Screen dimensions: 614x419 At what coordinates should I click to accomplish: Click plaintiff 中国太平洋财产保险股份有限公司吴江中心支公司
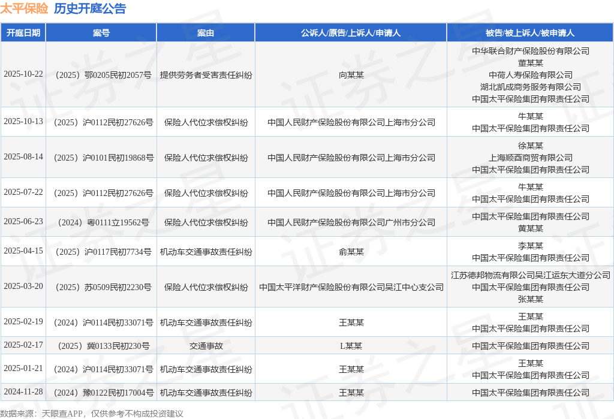click(351, 287)
